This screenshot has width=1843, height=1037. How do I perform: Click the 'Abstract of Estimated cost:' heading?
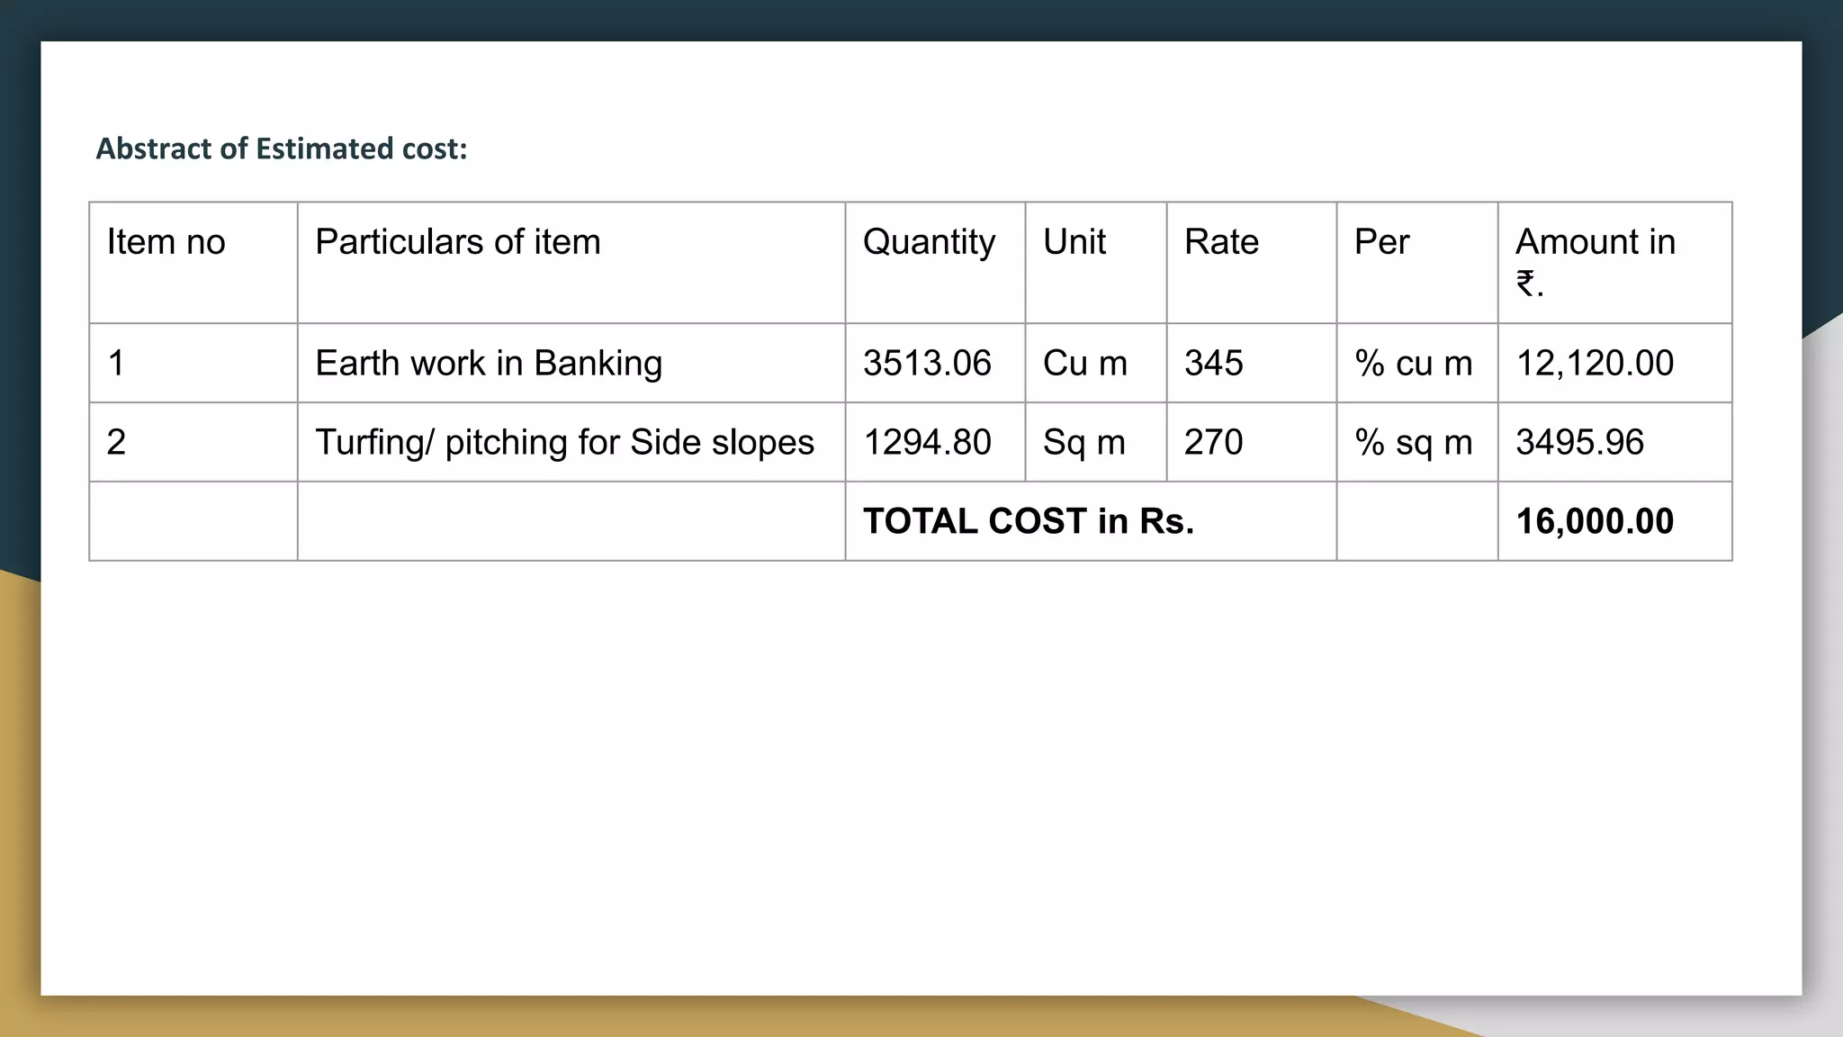pyautogui.click(x=282, y=149)
